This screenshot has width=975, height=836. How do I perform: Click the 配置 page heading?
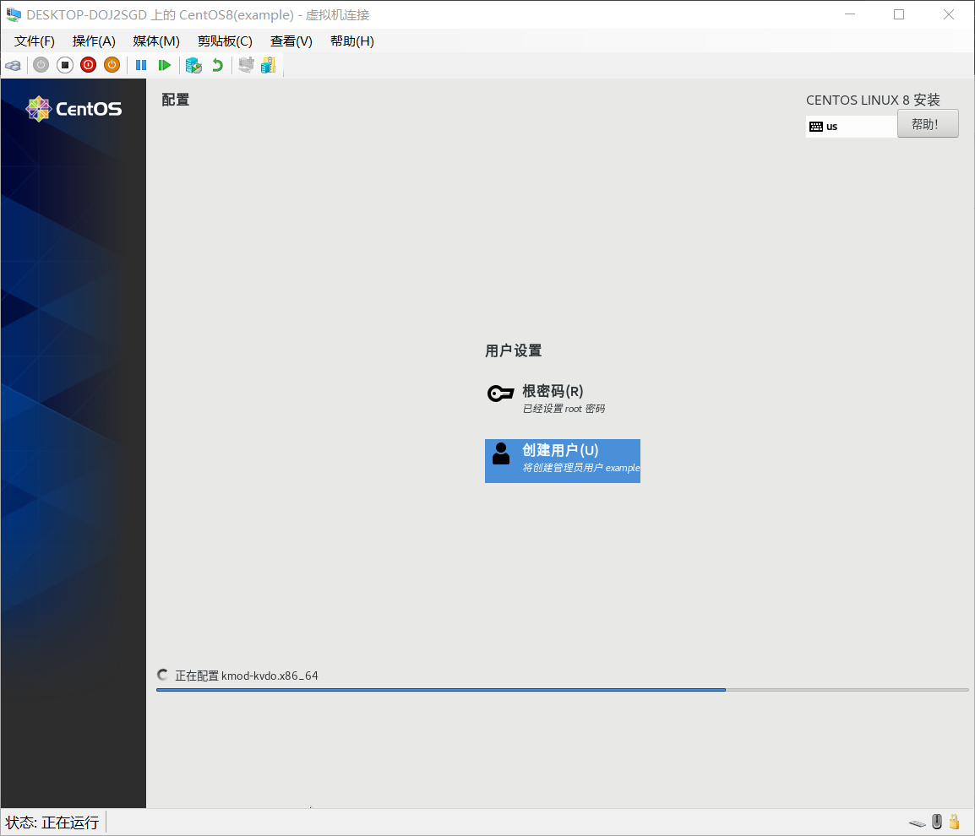(x=176, y=100)
